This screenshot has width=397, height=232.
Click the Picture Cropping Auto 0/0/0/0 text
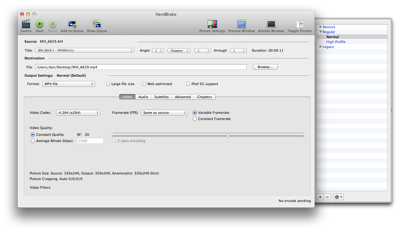point(56,179)
